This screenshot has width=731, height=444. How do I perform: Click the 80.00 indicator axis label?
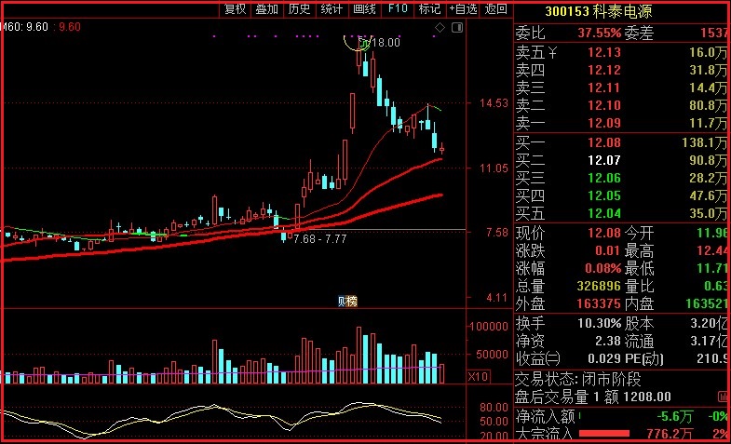494,408
